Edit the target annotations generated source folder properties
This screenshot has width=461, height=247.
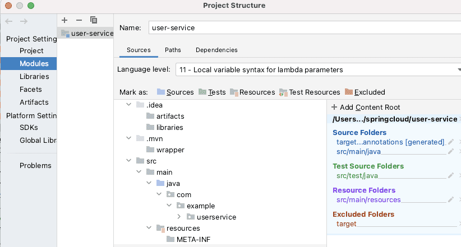click(x=450, y=142)
